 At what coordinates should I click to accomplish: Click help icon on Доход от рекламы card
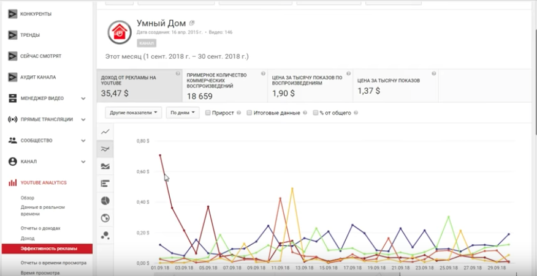point(178,73)
